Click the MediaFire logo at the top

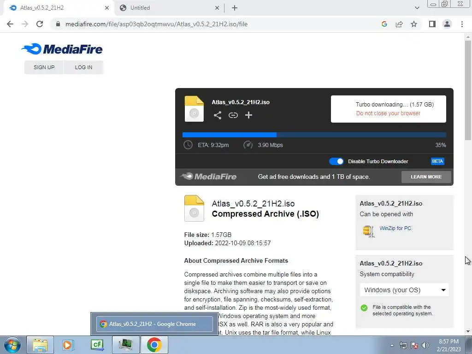[x=62, y=49]
